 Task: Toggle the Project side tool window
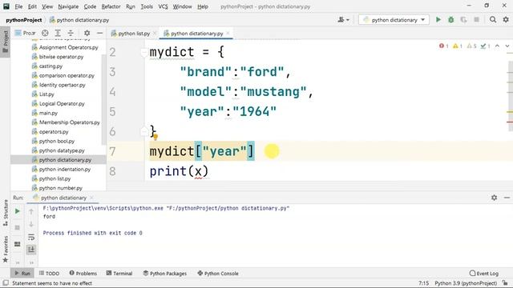click(x=6, y=42)
